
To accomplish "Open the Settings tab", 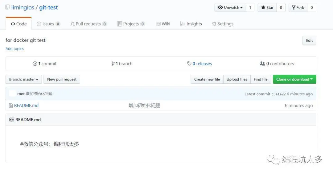I will pos(223,24).
